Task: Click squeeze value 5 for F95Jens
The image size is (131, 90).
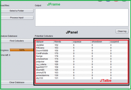Action: click(74, 48)
